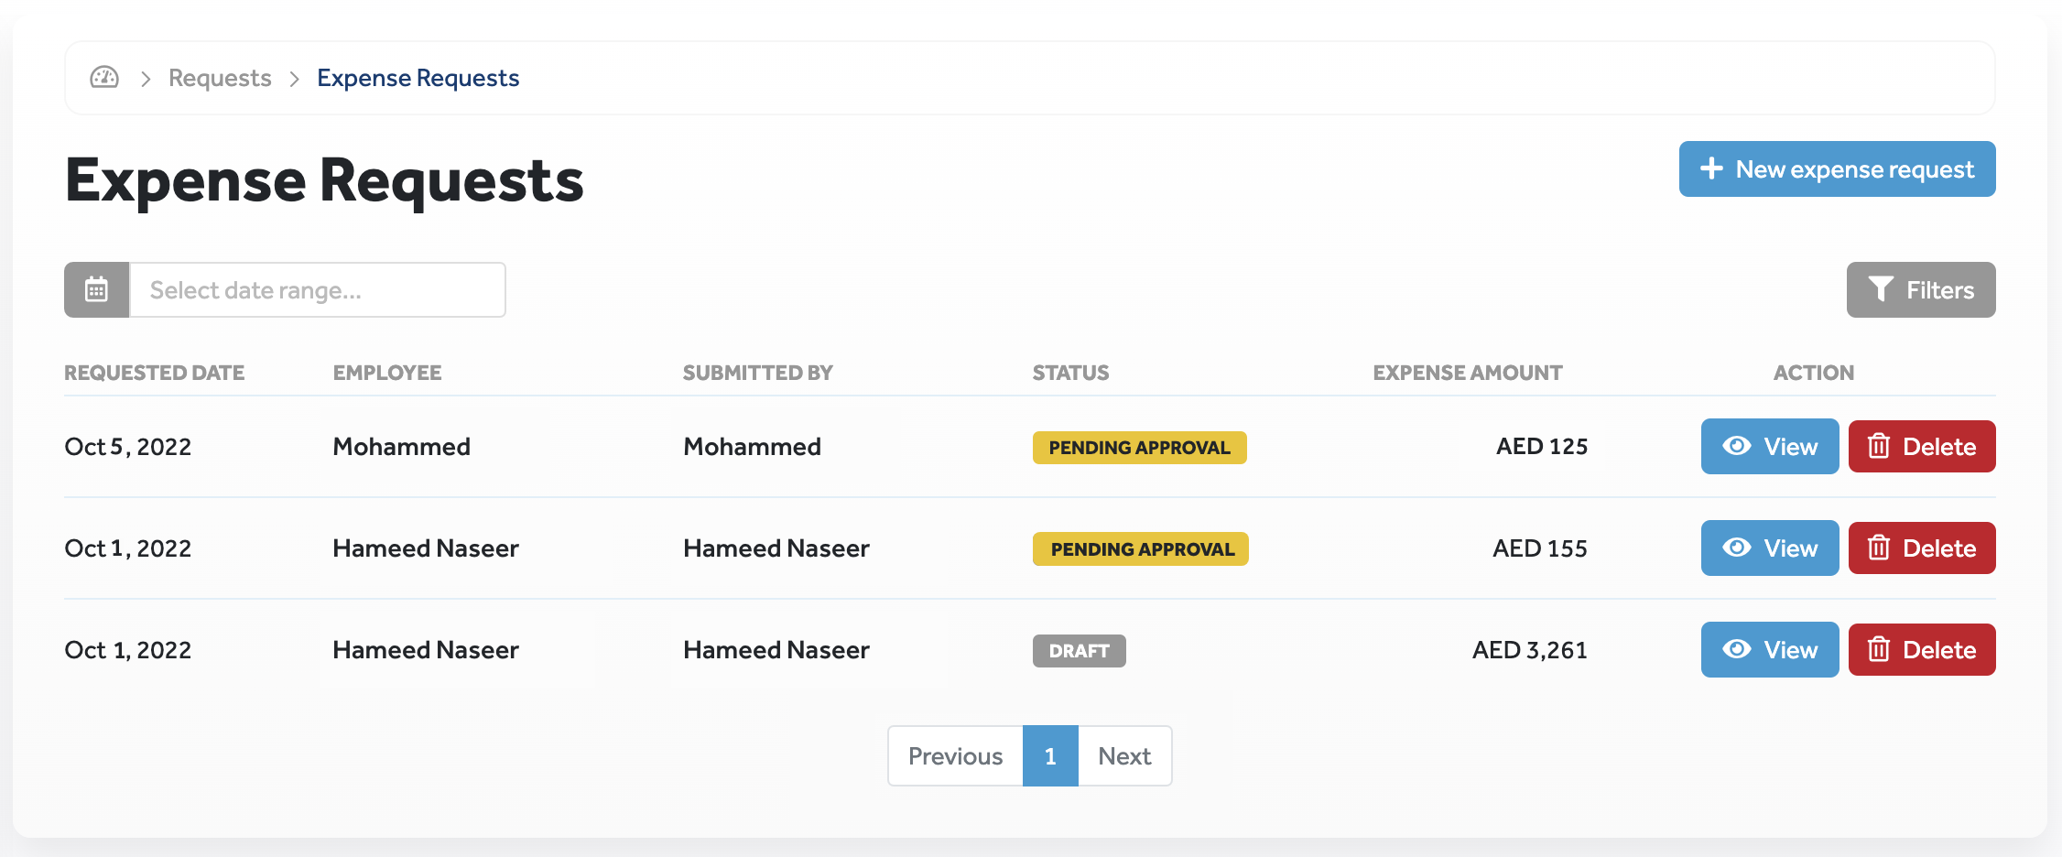Click the Status column header
The height and width of the screenshot is (857, 2062).
tap(1070, 373)
